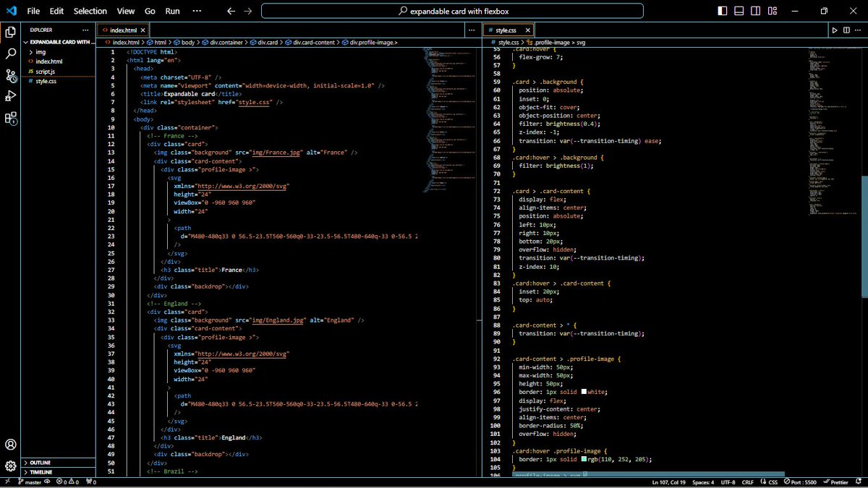Open more actions for the style.css editor group
Image resolution: width=868 pixels, height=488 pixels.
coord(857,30)
